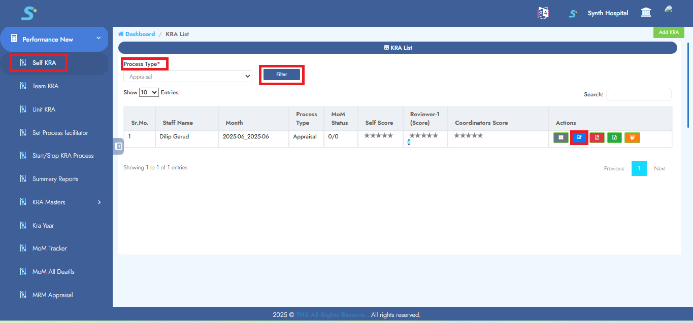Click the blue edit KRA action icon
This screenshot has height=323, width=693.
point(579,137)
